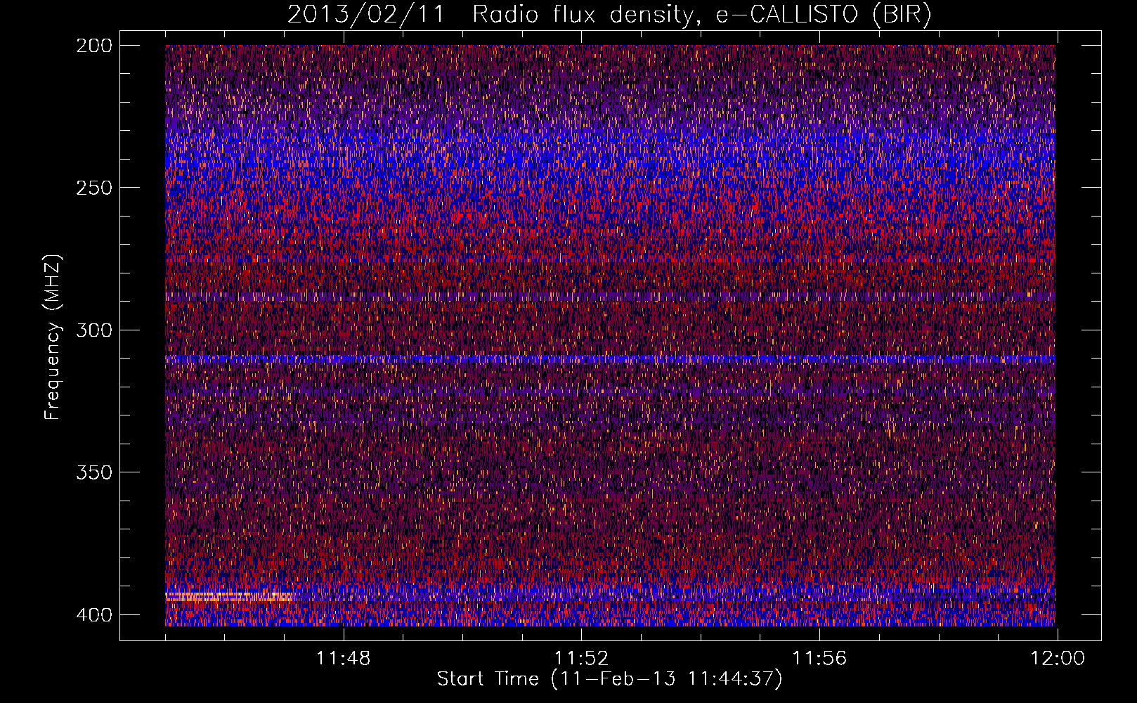Click the 200 frequency tick label
This screenshot has width=1137, height=703.
click(93, 46)
